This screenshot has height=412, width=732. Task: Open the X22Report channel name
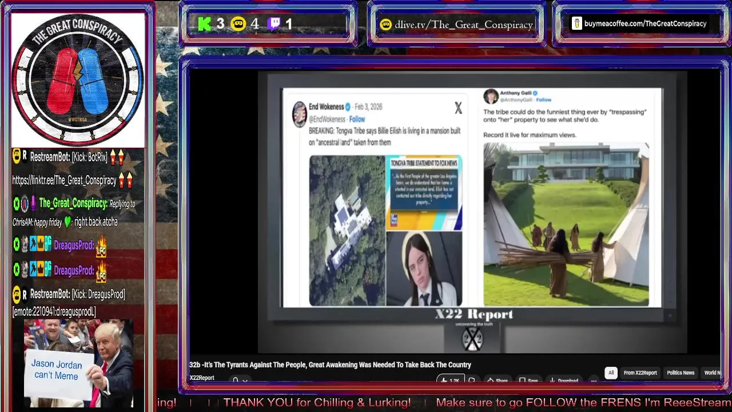coord(202,378)
